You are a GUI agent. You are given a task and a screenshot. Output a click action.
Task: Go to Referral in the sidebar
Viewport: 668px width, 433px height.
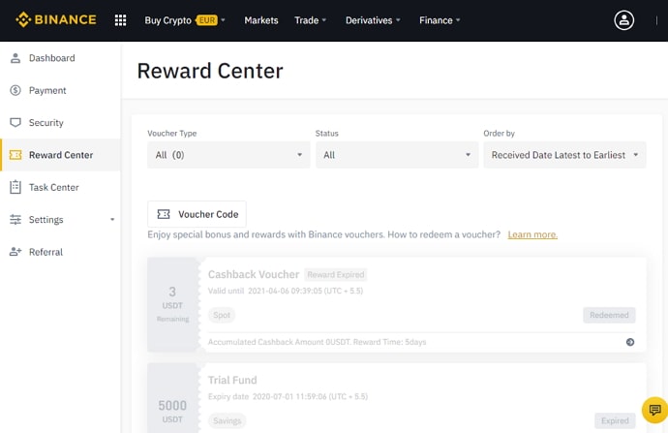pyautogui.click(x=46, y=252)
